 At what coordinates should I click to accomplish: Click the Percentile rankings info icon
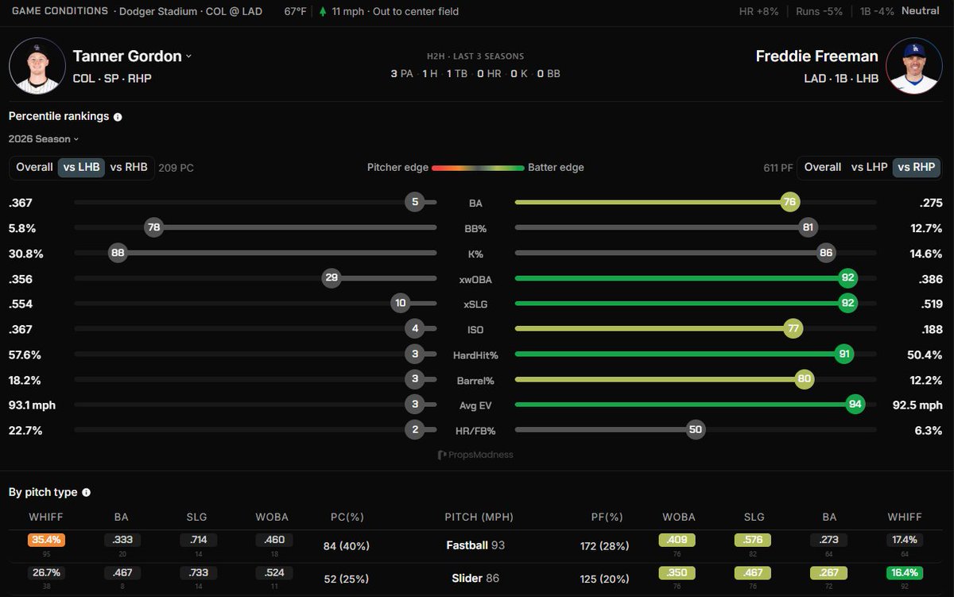118,117
